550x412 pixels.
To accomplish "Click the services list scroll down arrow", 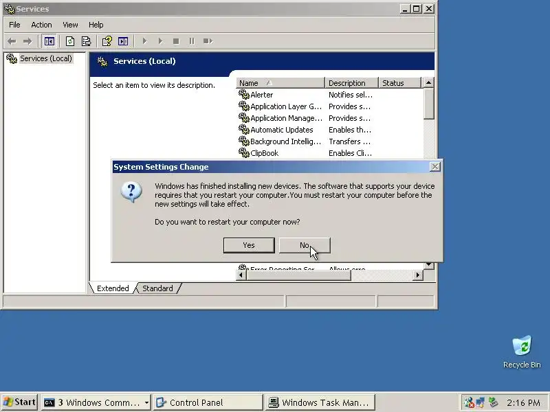I will 428,265.
